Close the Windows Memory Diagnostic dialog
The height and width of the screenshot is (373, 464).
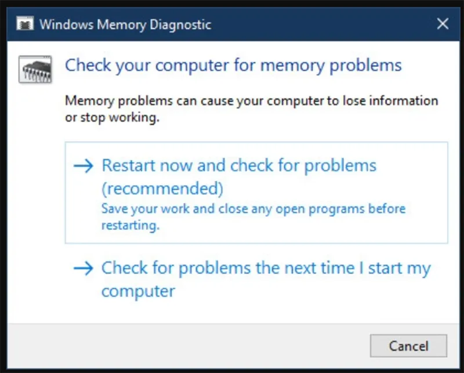443,24
